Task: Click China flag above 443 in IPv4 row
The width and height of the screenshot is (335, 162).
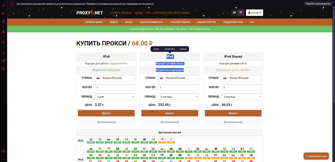Action: point(171,149)
